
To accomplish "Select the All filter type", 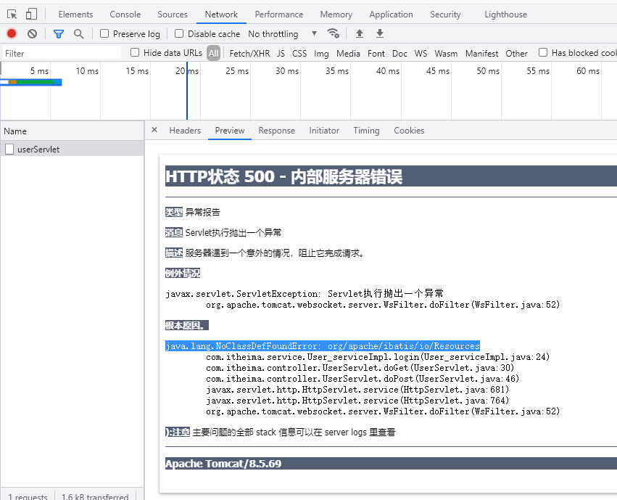I will [x=214, y=53].
